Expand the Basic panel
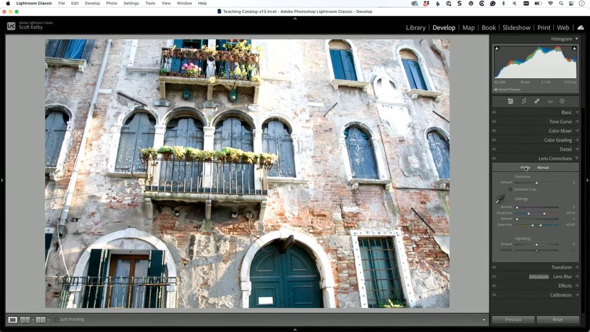This screenshot has height=332, width=590. tap(577, 112)
